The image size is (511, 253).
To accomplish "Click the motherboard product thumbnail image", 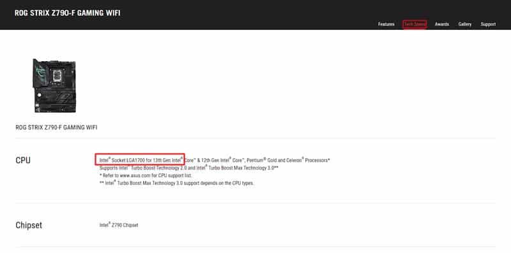I will 54,85.
